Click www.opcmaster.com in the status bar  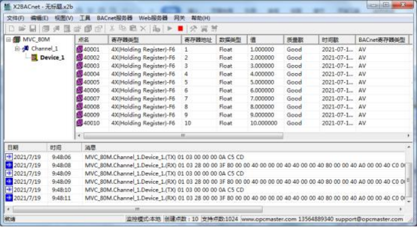(269, 219)
